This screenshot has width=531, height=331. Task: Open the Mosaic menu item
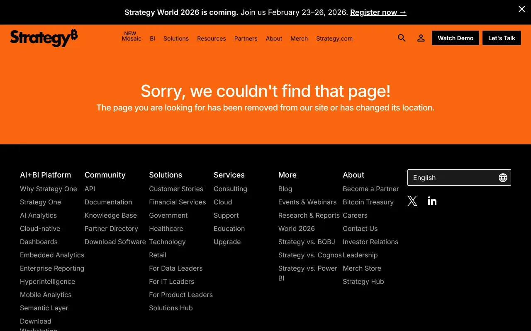click(x=132, y=38)
